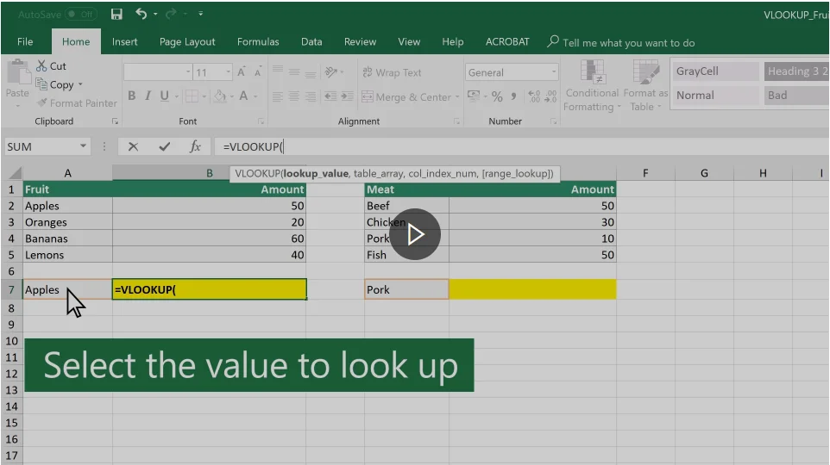This screenshot has height=465, width=830.
Task: Apply the Bad cell style
Action: click(796, 95)
